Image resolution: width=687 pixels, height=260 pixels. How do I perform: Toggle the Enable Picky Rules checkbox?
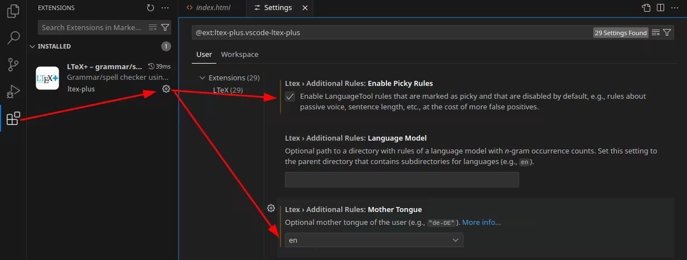pos(290,97)
